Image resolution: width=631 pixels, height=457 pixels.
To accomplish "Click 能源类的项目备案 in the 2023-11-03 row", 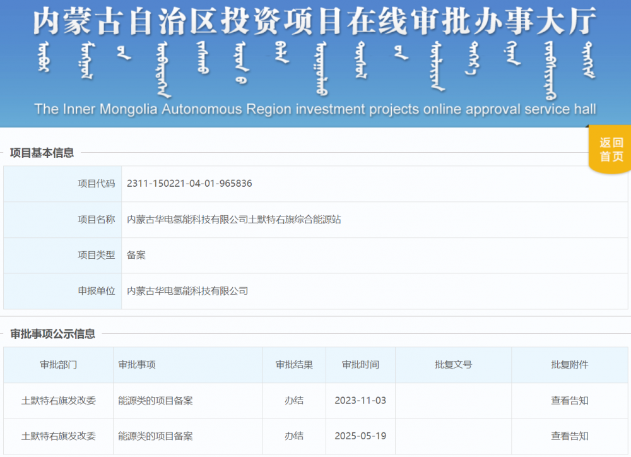I will point(155,401).
